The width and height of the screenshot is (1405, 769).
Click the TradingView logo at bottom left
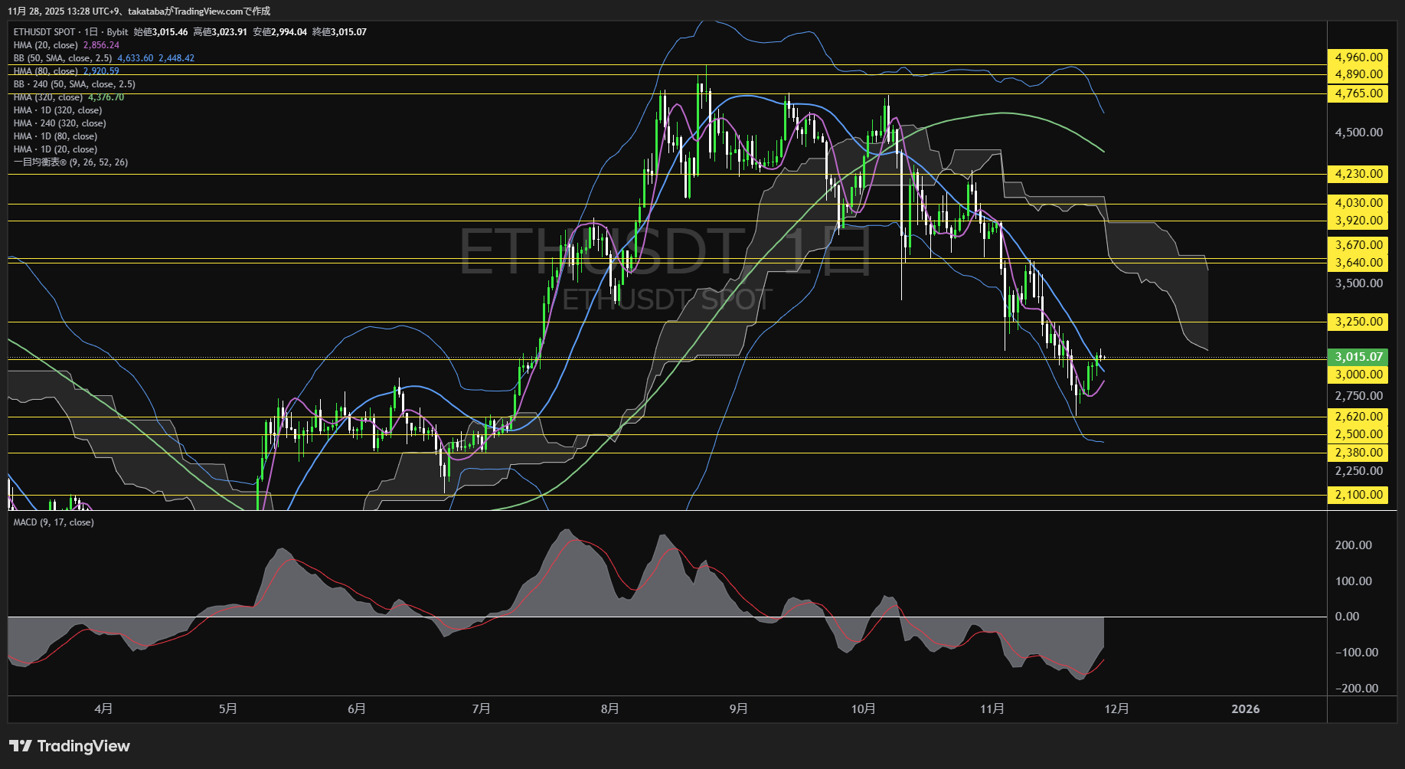pyautogui.click(x=69, y=745)
